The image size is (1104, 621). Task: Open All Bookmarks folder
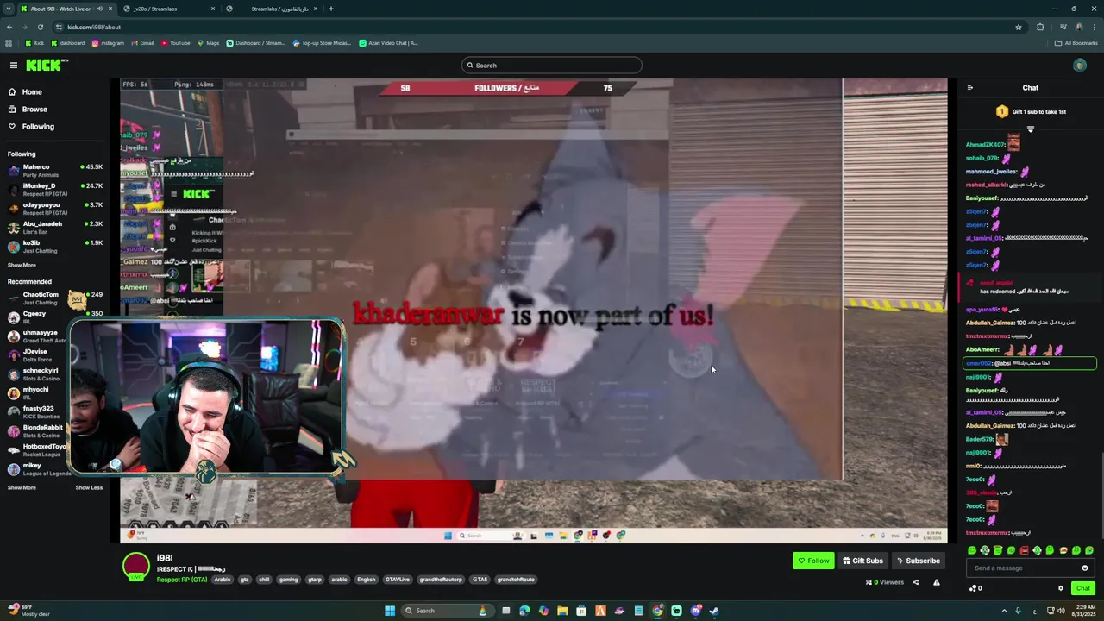click(x=1076, y=43)
